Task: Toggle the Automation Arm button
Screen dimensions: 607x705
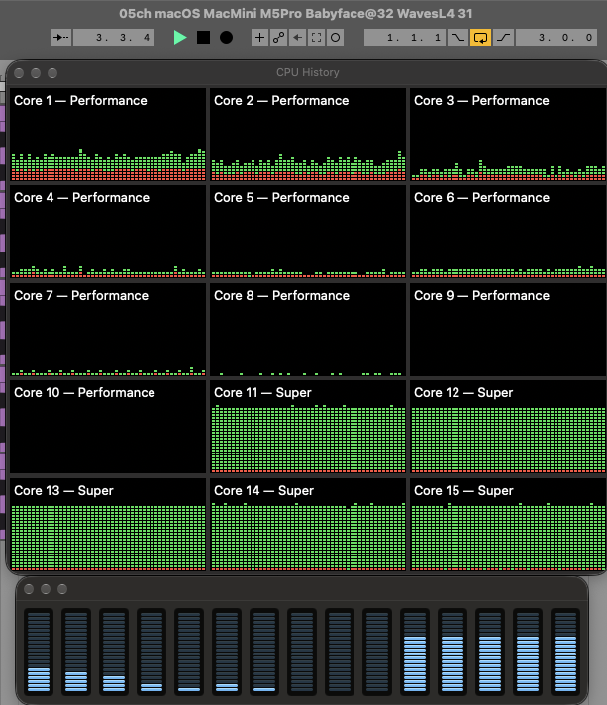Action: 279,38
